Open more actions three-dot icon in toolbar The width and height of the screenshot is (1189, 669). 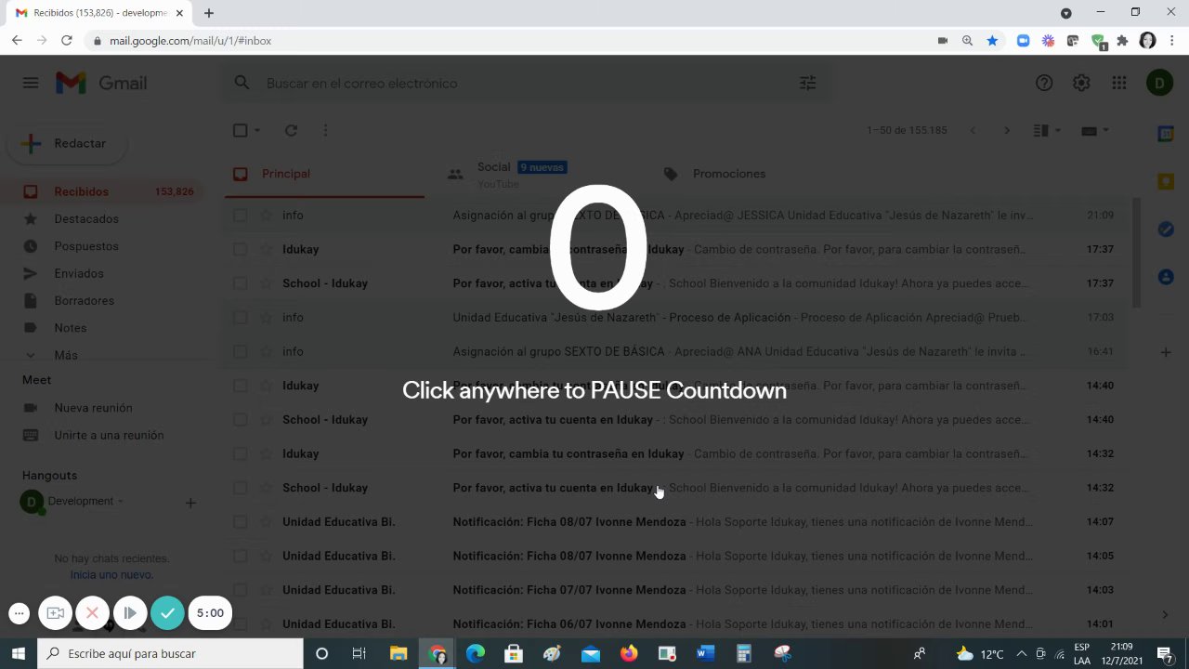click(325, 131)
